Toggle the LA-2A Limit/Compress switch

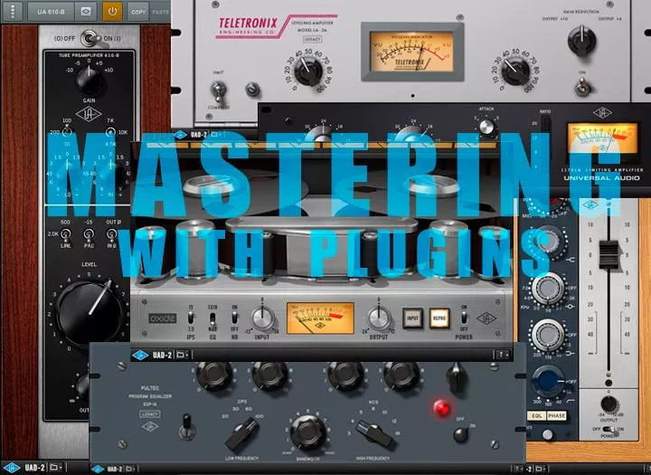(x=219, y=90)
